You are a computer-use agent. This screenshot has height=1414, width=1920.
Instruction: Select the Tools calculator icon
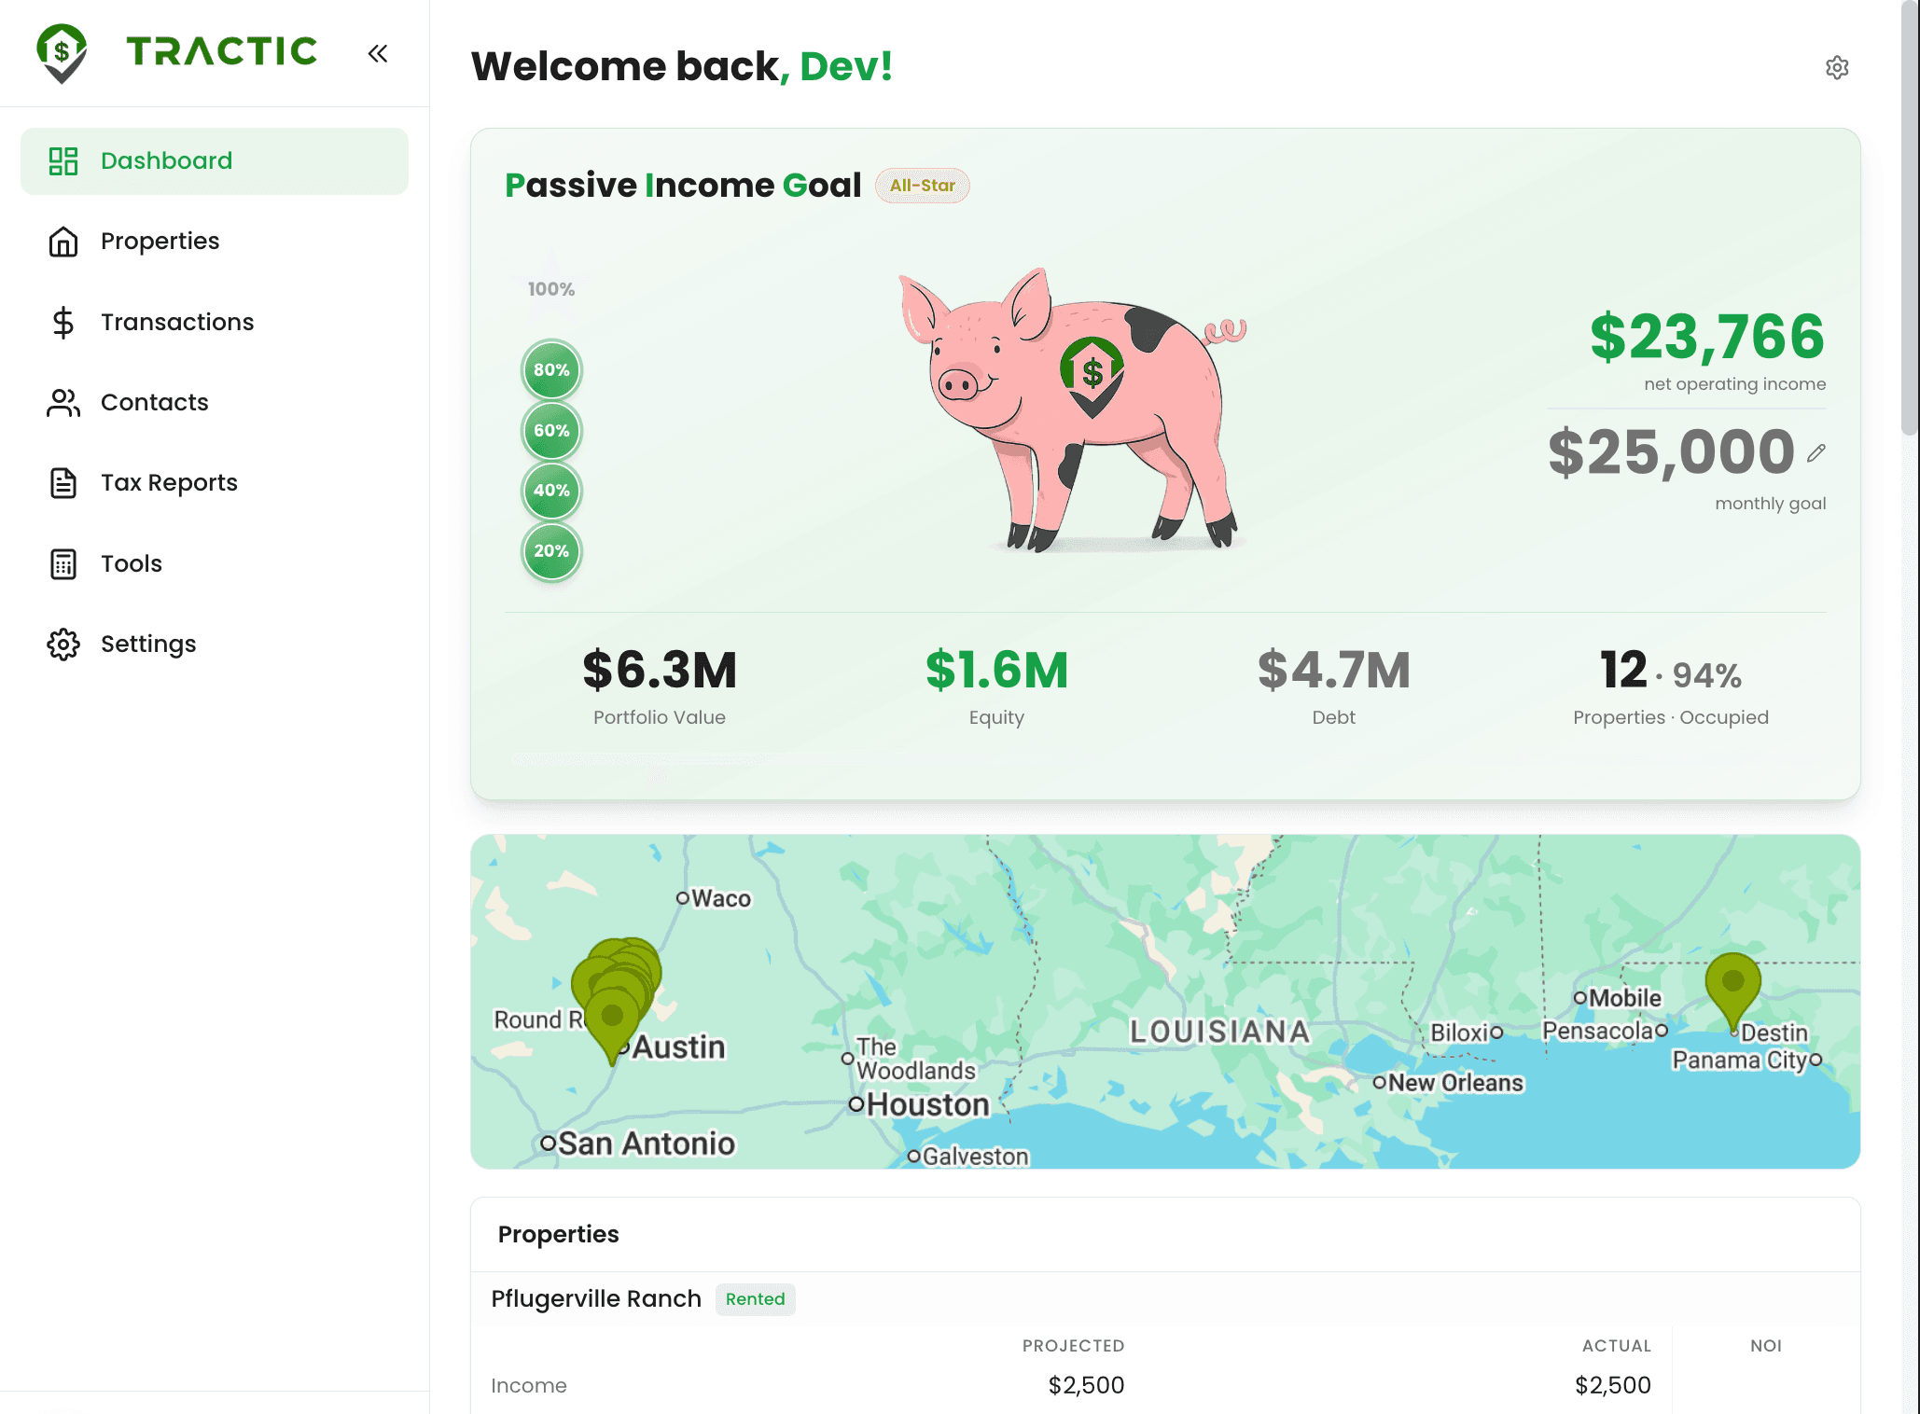click(63, 563)
